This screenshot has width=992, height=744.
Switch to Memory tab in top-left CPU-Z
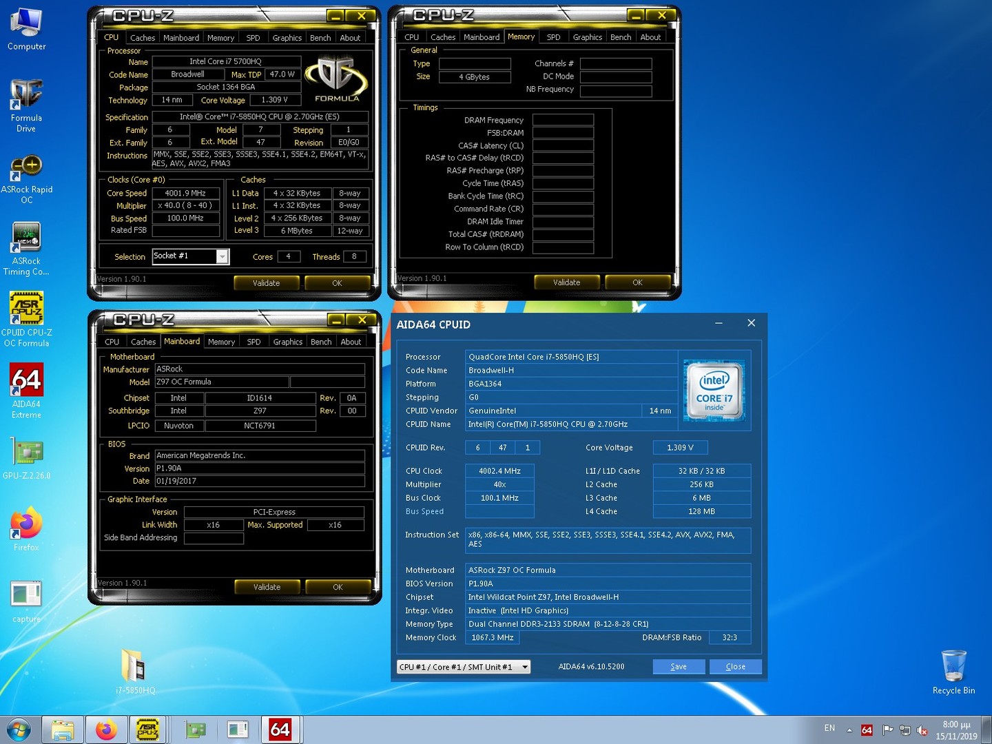pos(220,38)
